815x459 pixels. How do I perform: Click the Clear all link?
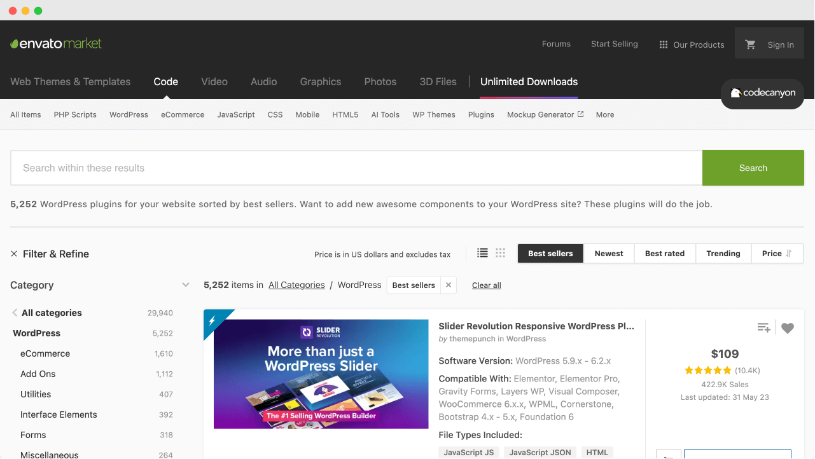487,285
